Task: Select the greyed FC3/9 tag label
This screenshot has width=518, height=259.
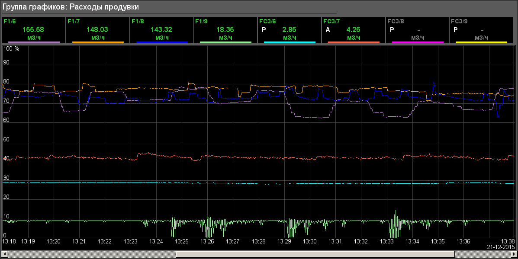Action: pyautogui.click(x=459, y=22)
